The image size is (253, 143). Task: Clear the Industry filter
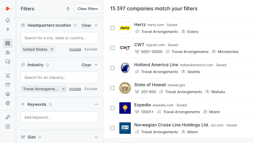coord(86,65)
